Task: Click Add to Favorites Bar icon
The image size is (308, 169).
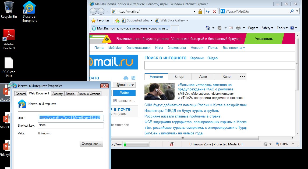Action: tap(117, 20)
